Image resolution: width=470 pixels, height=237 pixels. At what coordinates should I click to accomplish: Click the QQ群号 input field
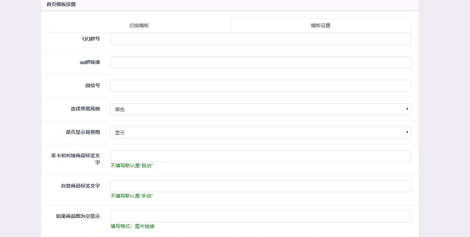[261, 39]
